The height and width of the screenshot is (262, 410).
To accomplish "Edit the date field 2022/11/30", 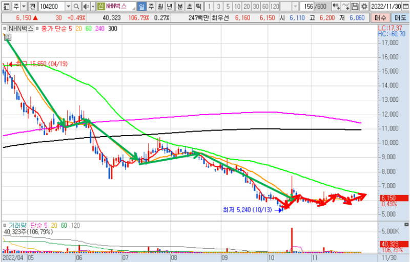I will pyautogui.click(x=386, y=6).
